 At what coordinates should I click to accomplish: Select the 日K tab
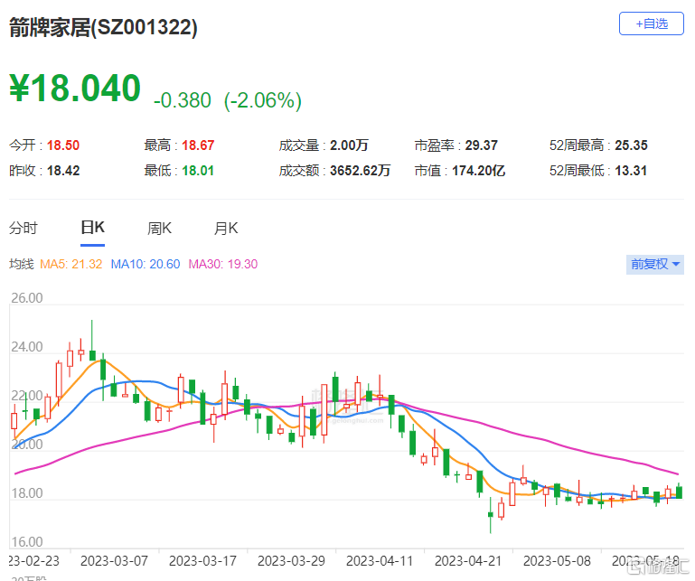93,228
